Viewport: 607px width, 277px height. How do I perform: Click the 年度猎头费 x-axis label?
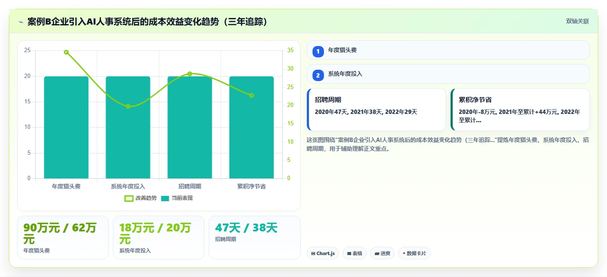(x=66, y=186)
